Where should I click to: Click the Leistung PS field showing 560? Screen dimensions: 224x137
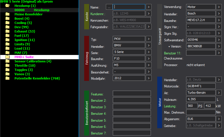coord(192,106)
